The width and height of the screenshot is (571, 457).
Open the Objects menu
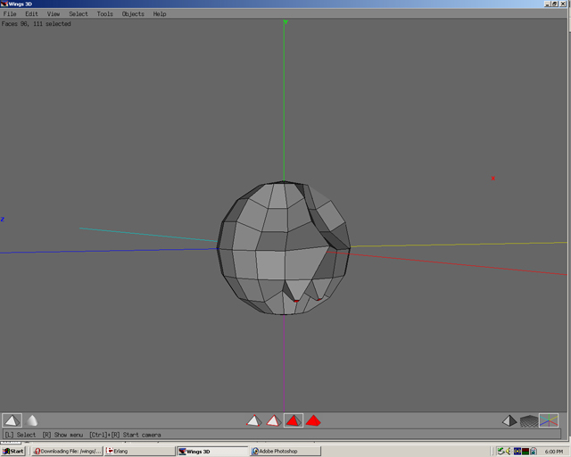133,14
